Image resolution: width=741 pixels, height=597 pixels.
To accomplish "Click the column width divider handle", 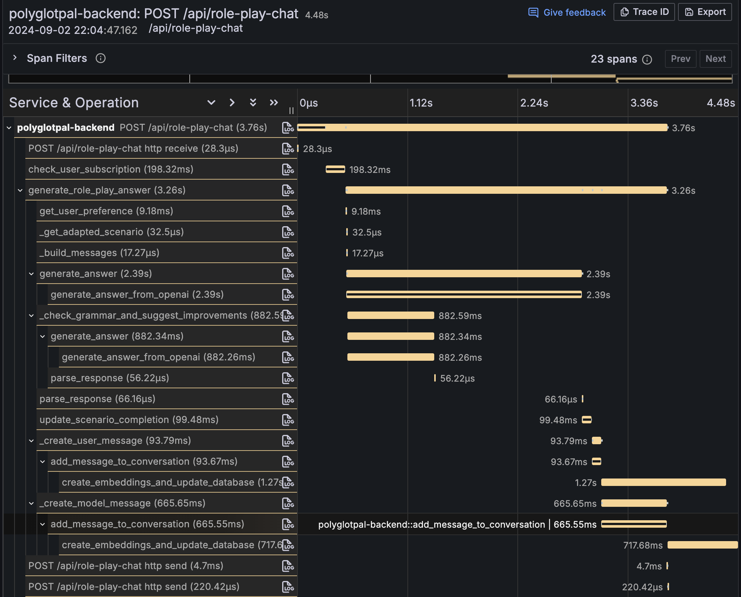I will click(291, 111).
